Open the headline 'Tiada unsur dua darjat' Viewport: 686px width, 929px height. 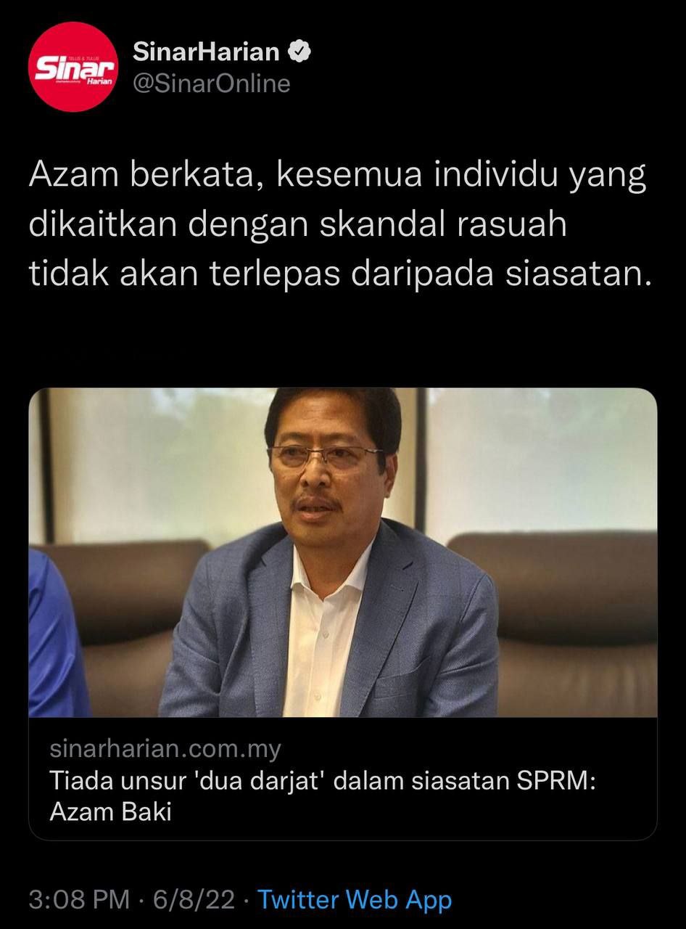click(323, 780)
